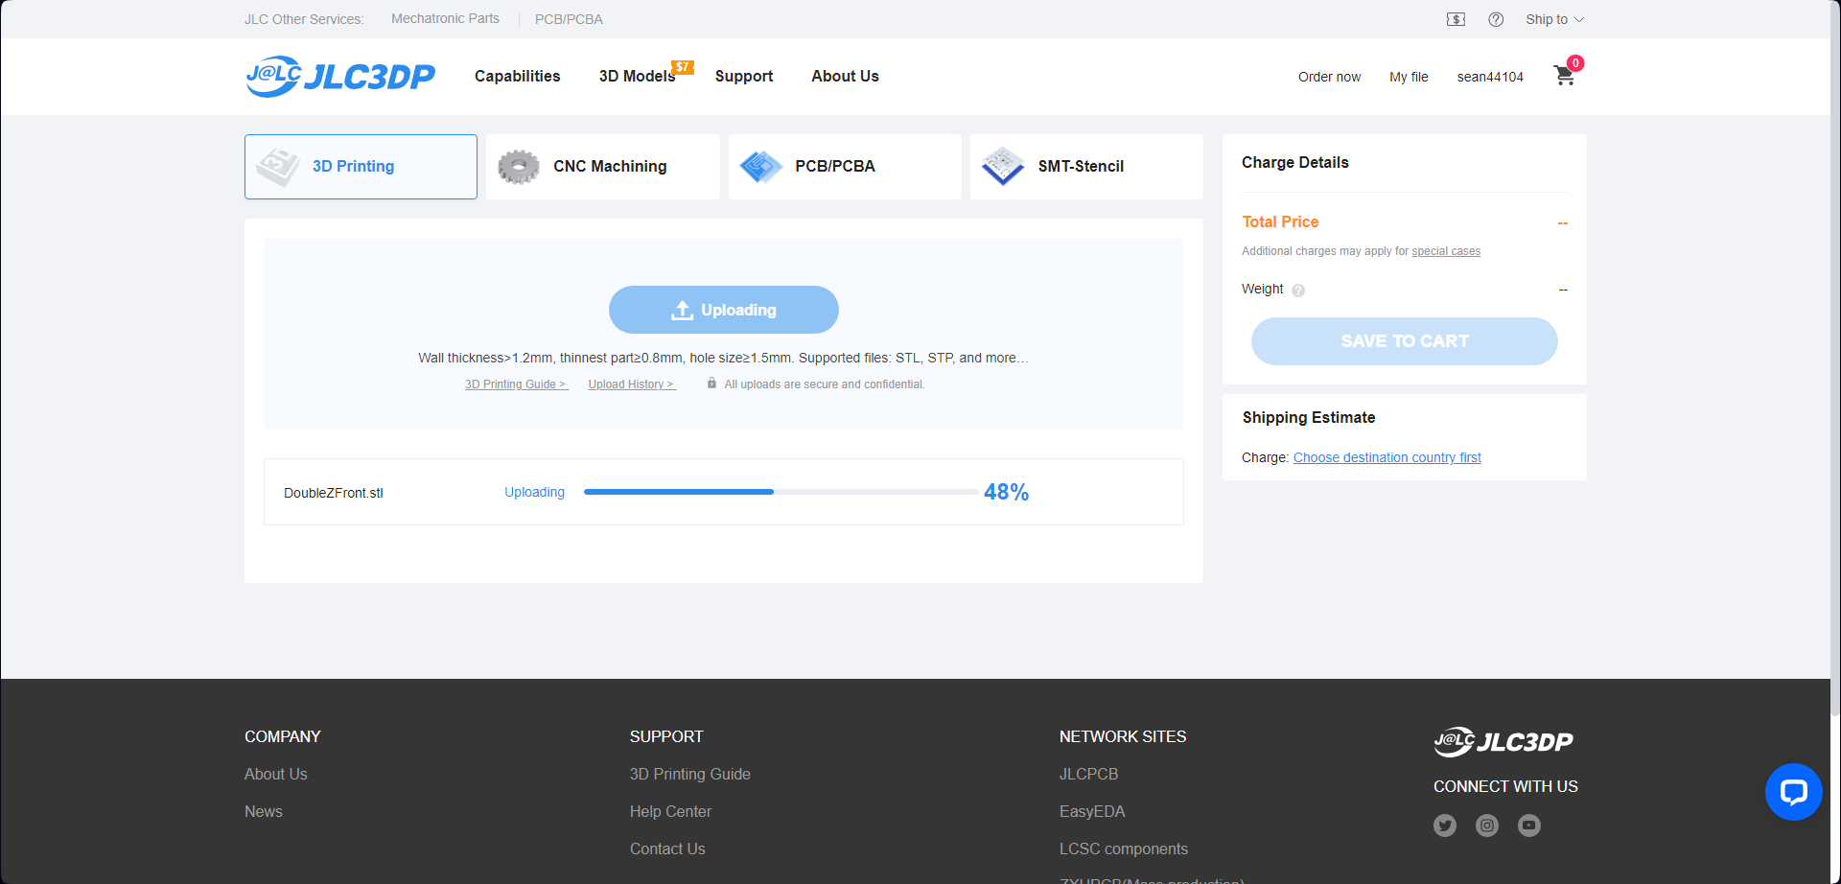
Task: Visit the Twitter social icon in footer
Action: [1445, 826]
